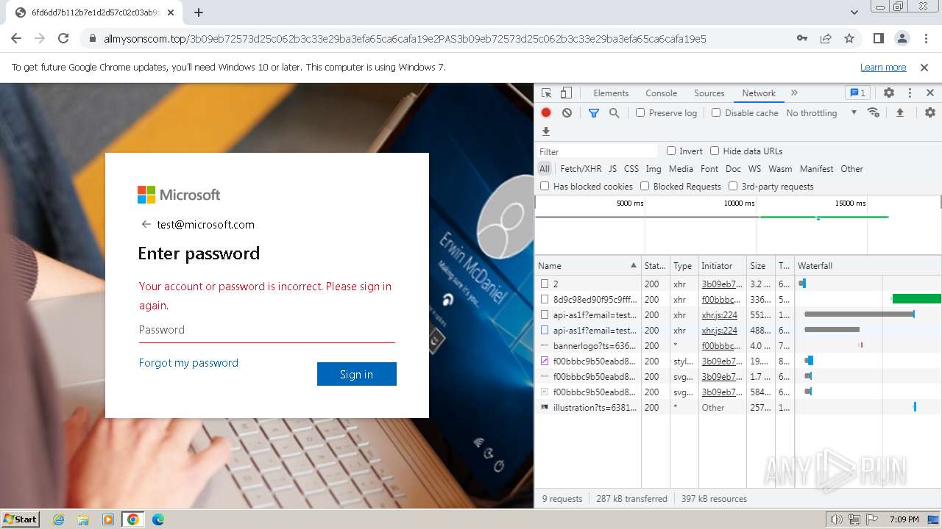
Task: Open the Learn more link
Action: point(883,67)
